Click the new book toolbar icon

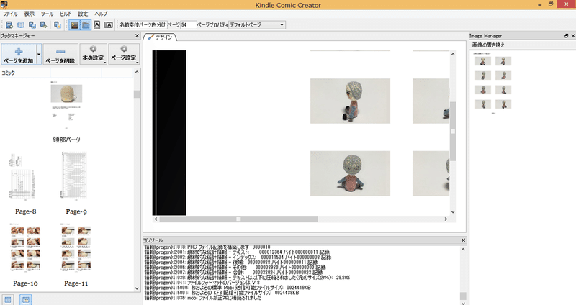click(x=9, y=25)
